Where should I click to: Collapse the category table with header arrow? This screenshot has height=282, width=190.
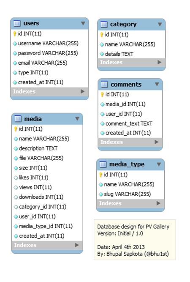[x=160, y=24]
